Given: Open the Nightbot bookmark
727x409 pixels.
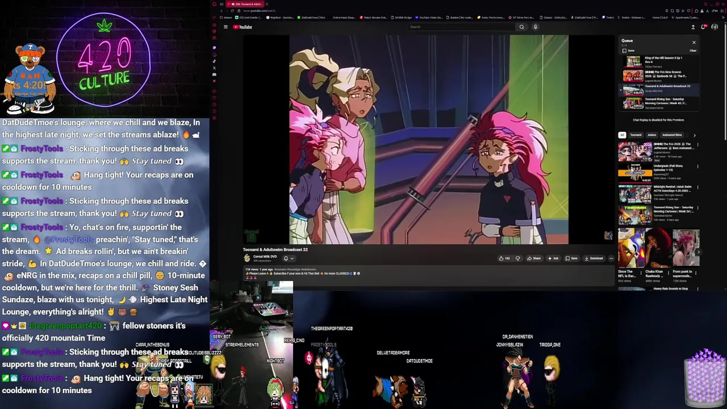Looking at the screenshot, I should [x=281, y=18].
